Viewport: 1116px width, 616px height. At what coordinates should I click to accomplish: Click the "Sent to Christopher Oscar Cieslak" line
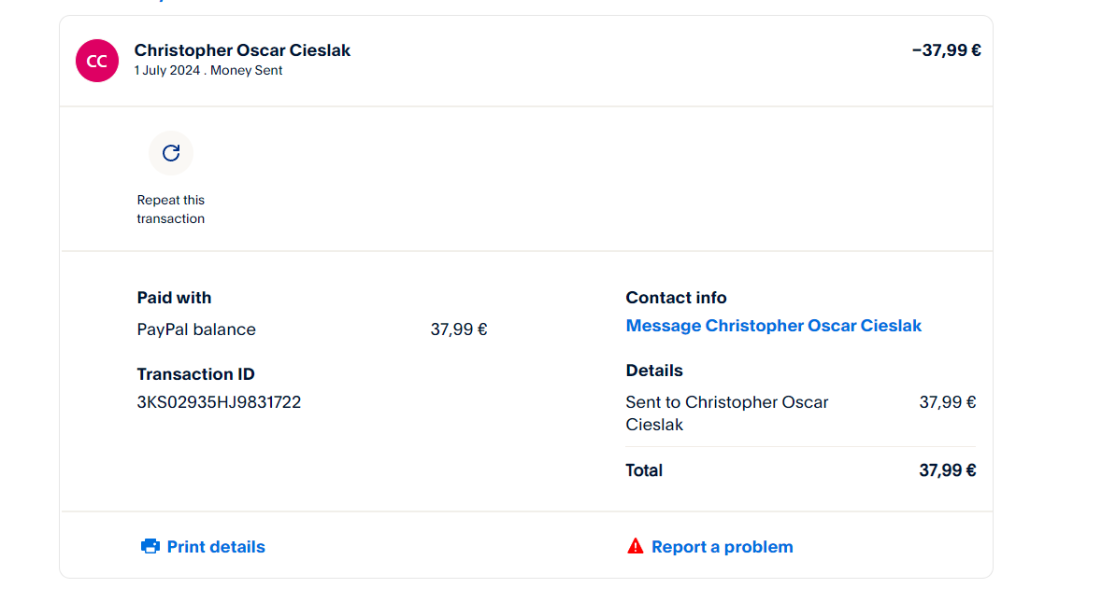pos(726,413)
